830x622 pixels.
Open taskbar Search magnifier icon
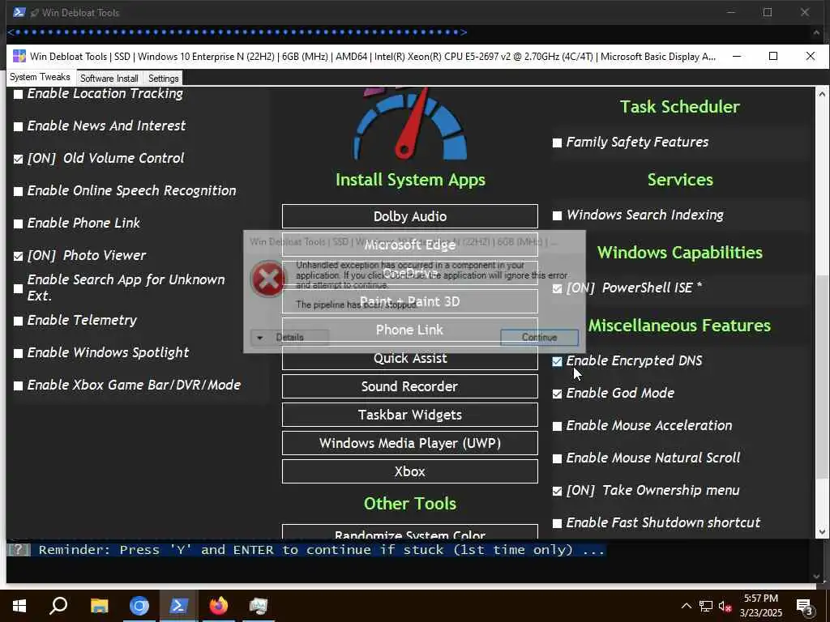pos(58,606)
